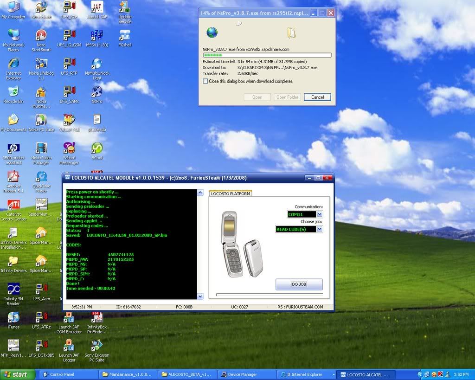475x380 pixels.
Task: Open Catalyst Control Center icon
Action: [x=13, y=210]
